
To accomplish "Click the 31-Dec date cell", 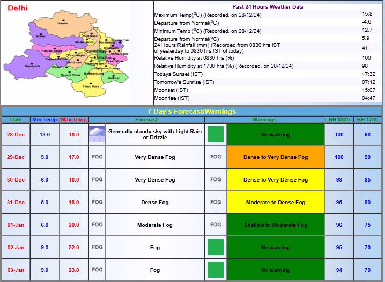I will 16,203.
